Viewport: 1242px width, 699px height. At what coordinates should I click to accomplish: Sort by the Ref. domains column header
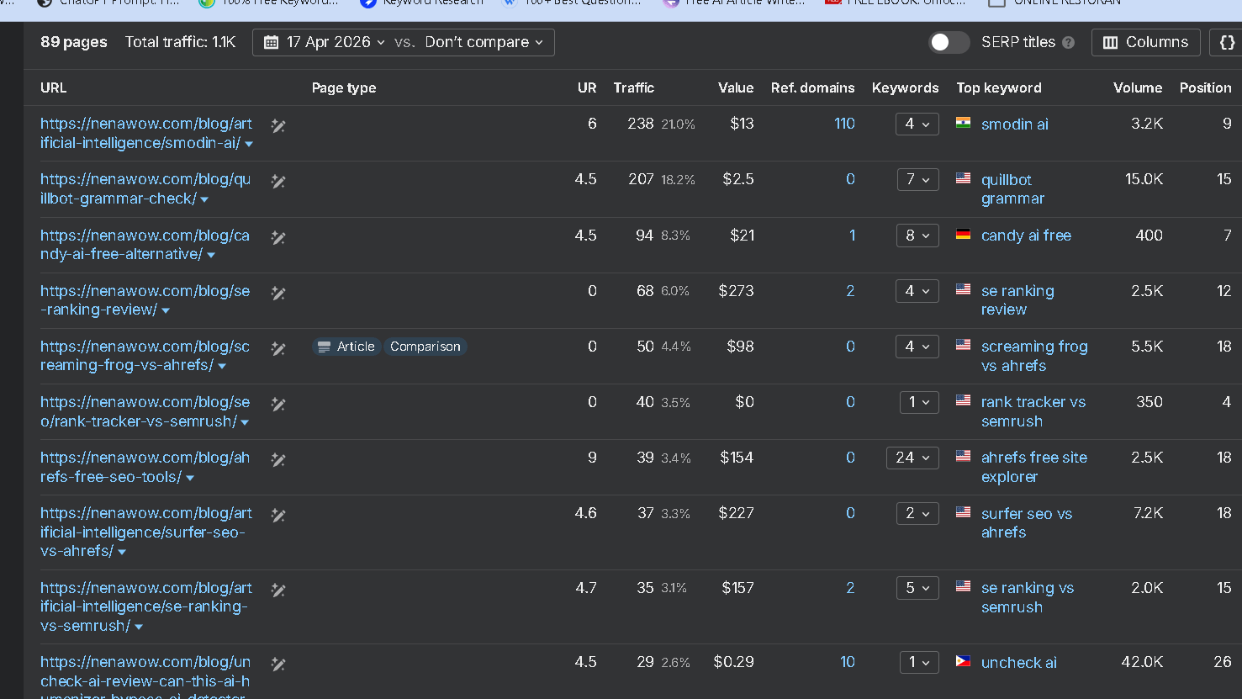812,87
